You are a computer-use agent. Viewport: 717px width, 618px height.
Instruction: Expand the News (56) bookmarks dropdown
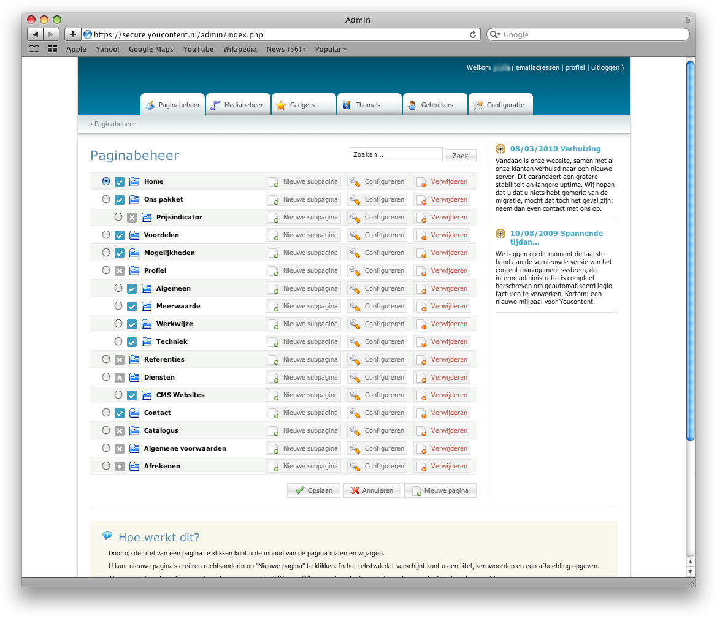286,49
